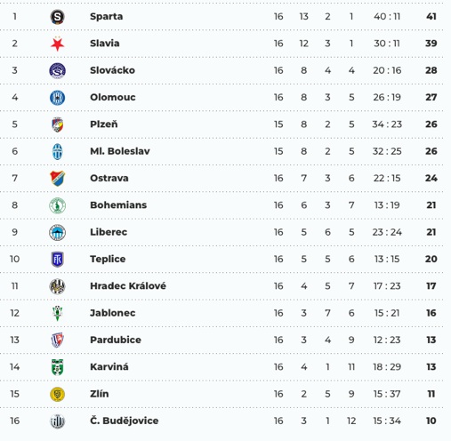Open Č. Budějovice team link

click(x=125, y=421)
